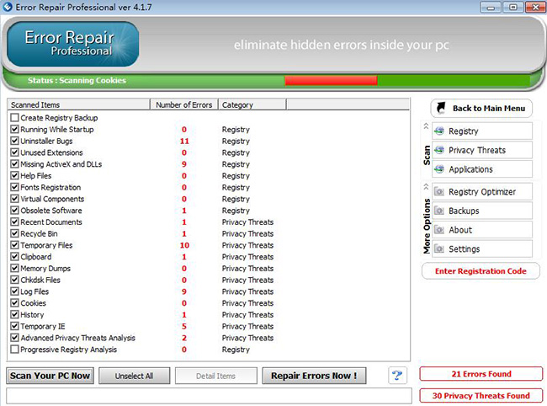Viewport: 547px width, 406px height.
Task: Uncheck Temporary Files
Action: pyautogui.click(x=14, y=245)
